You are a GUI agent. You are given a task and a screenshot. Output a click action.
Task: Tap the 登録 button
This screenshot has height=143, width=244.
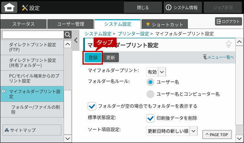click(93, 57)
